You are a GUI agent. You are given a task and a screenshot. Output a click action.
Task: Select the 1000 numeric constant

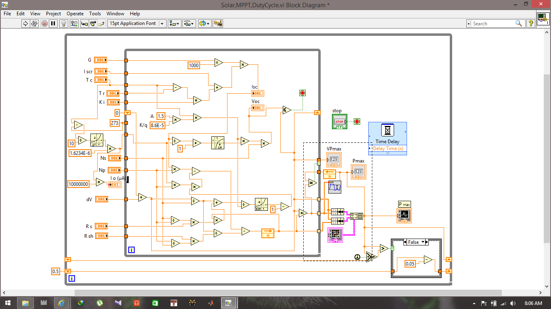(194, 65)
